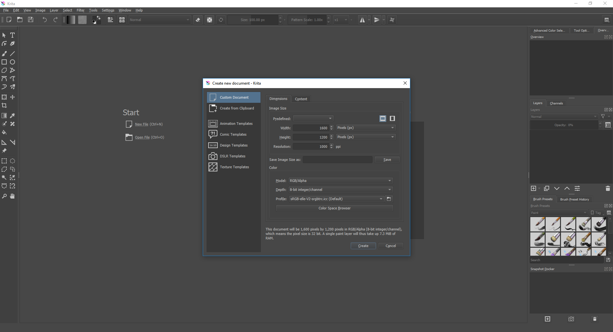Toggle wrap-around mode icon

392,20
